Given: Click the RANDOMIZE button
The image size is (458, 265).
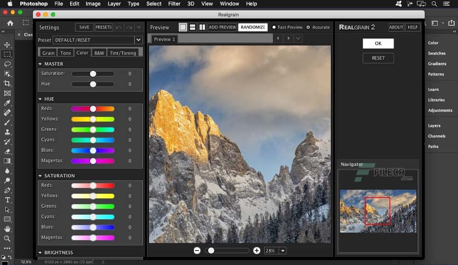Looking at the screenshot, I should pyautogui.click(x=253, y=27).
